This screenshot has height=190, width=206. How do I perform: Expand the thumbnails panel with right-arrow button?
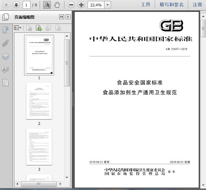(68, 17)
